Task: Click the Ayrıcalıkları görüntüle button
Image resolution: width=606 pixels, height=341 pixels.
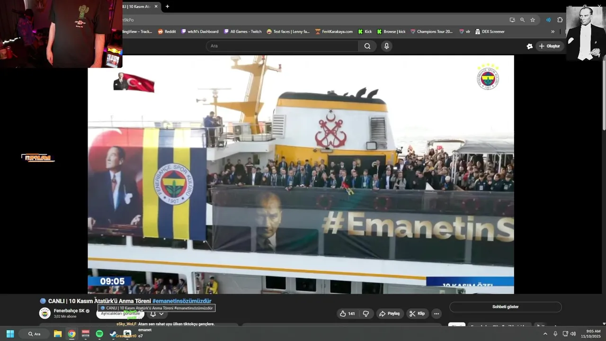Action: coord(120,314)
